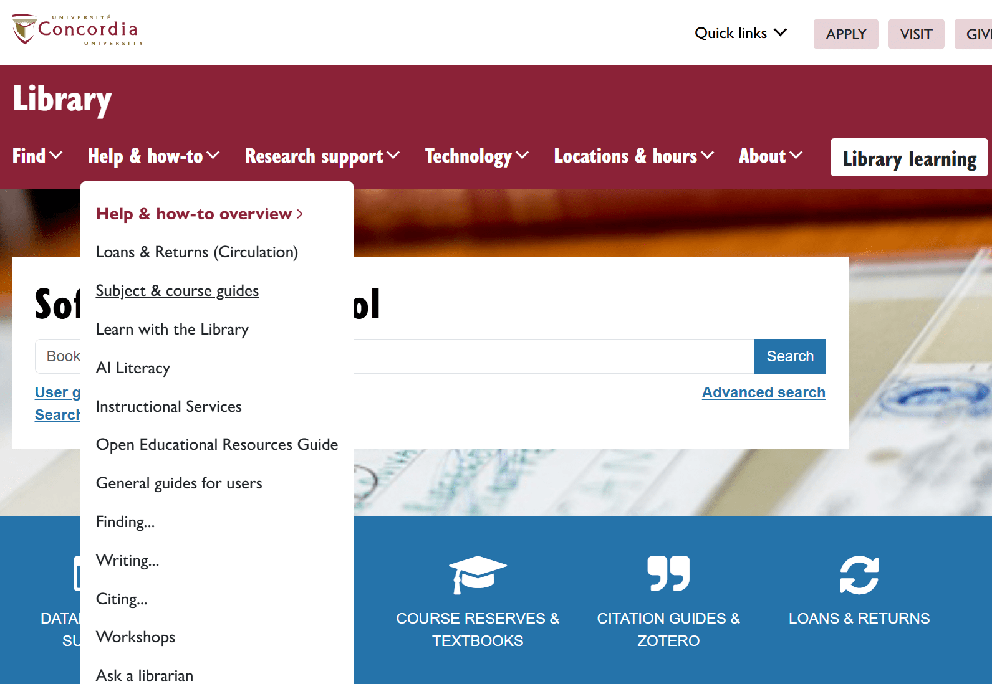Select General guides for users item
Viewport: 992px width, 689px height.
[x=179, y=483]
